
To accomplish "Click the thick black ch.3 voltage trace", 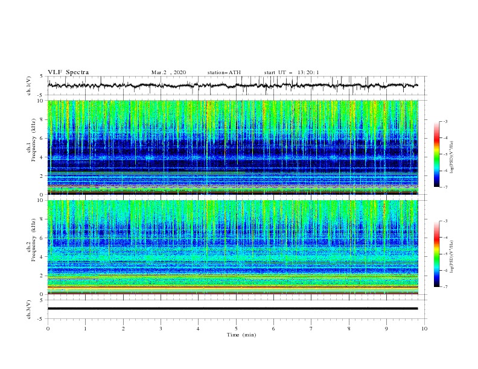I will (232, 309).
